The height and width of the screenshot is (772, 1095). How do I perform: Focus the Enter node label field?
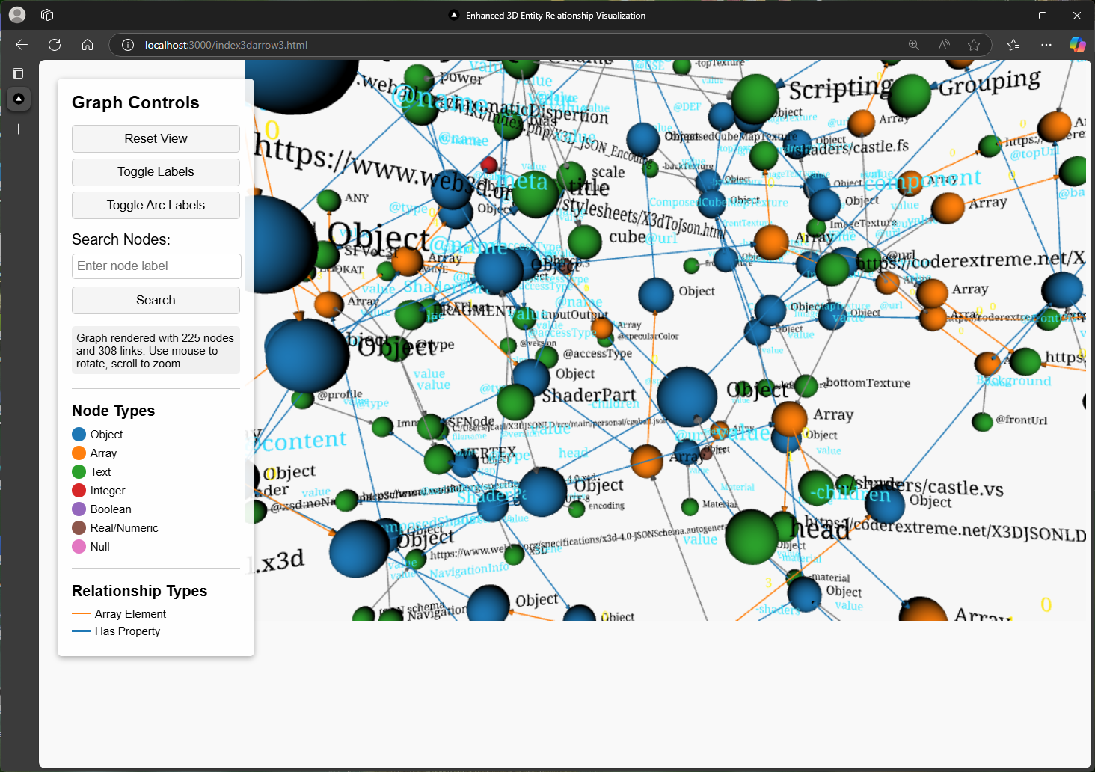(156, 266)
